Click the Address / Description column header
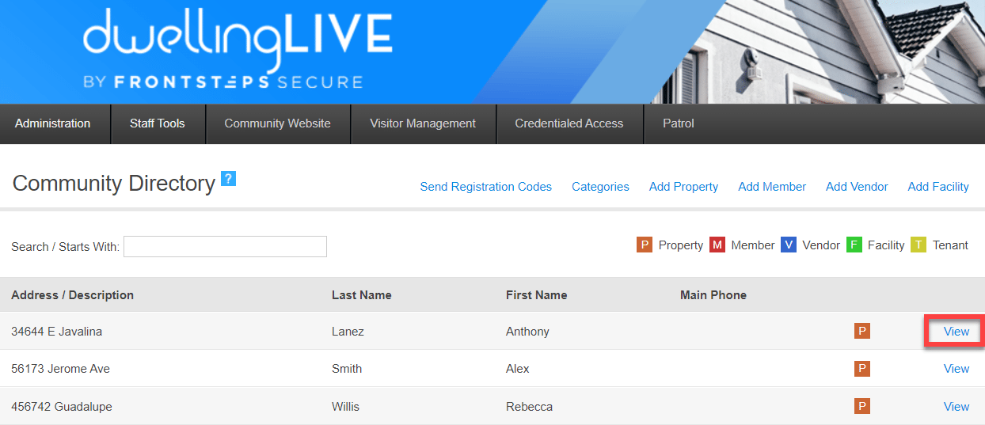 (x=72, y=295)
